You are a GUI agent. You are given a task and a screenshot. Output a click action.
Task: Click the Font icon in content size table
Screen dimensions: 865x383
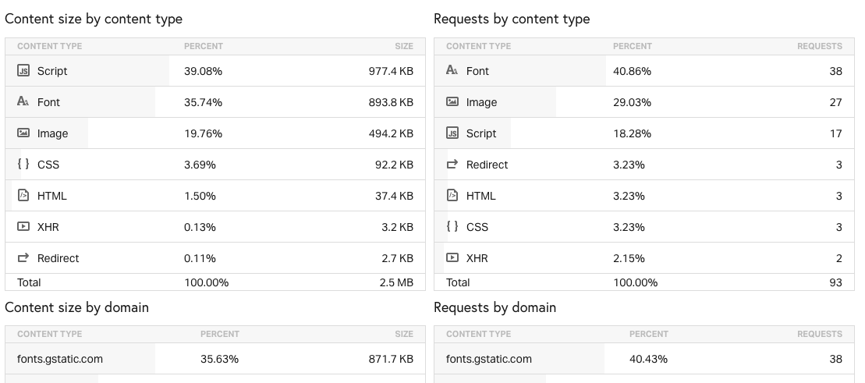coord(23,102)
